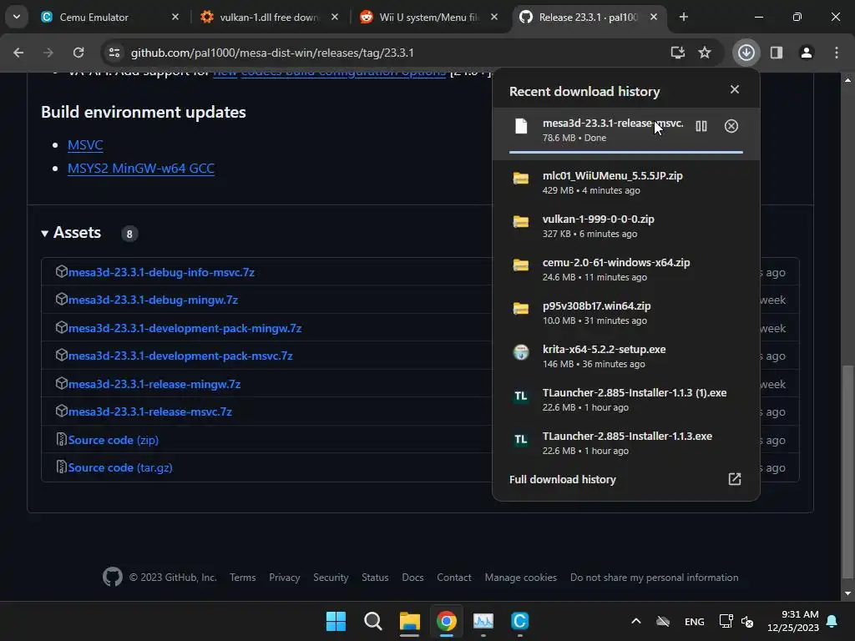Open p95v308b17.win64.zip folder icon
This screenshot has height=641, width=855.
521,309
